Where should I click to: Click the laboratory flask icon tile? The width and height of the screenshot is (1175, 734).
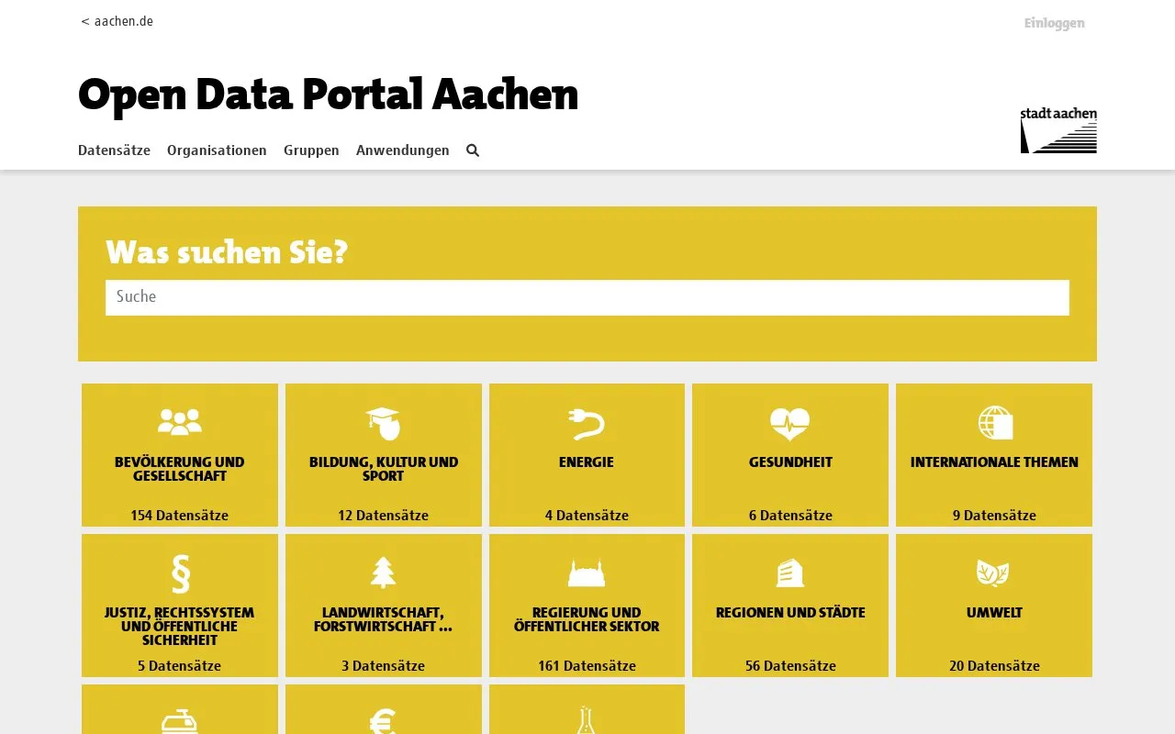click(x=587, y=709)
